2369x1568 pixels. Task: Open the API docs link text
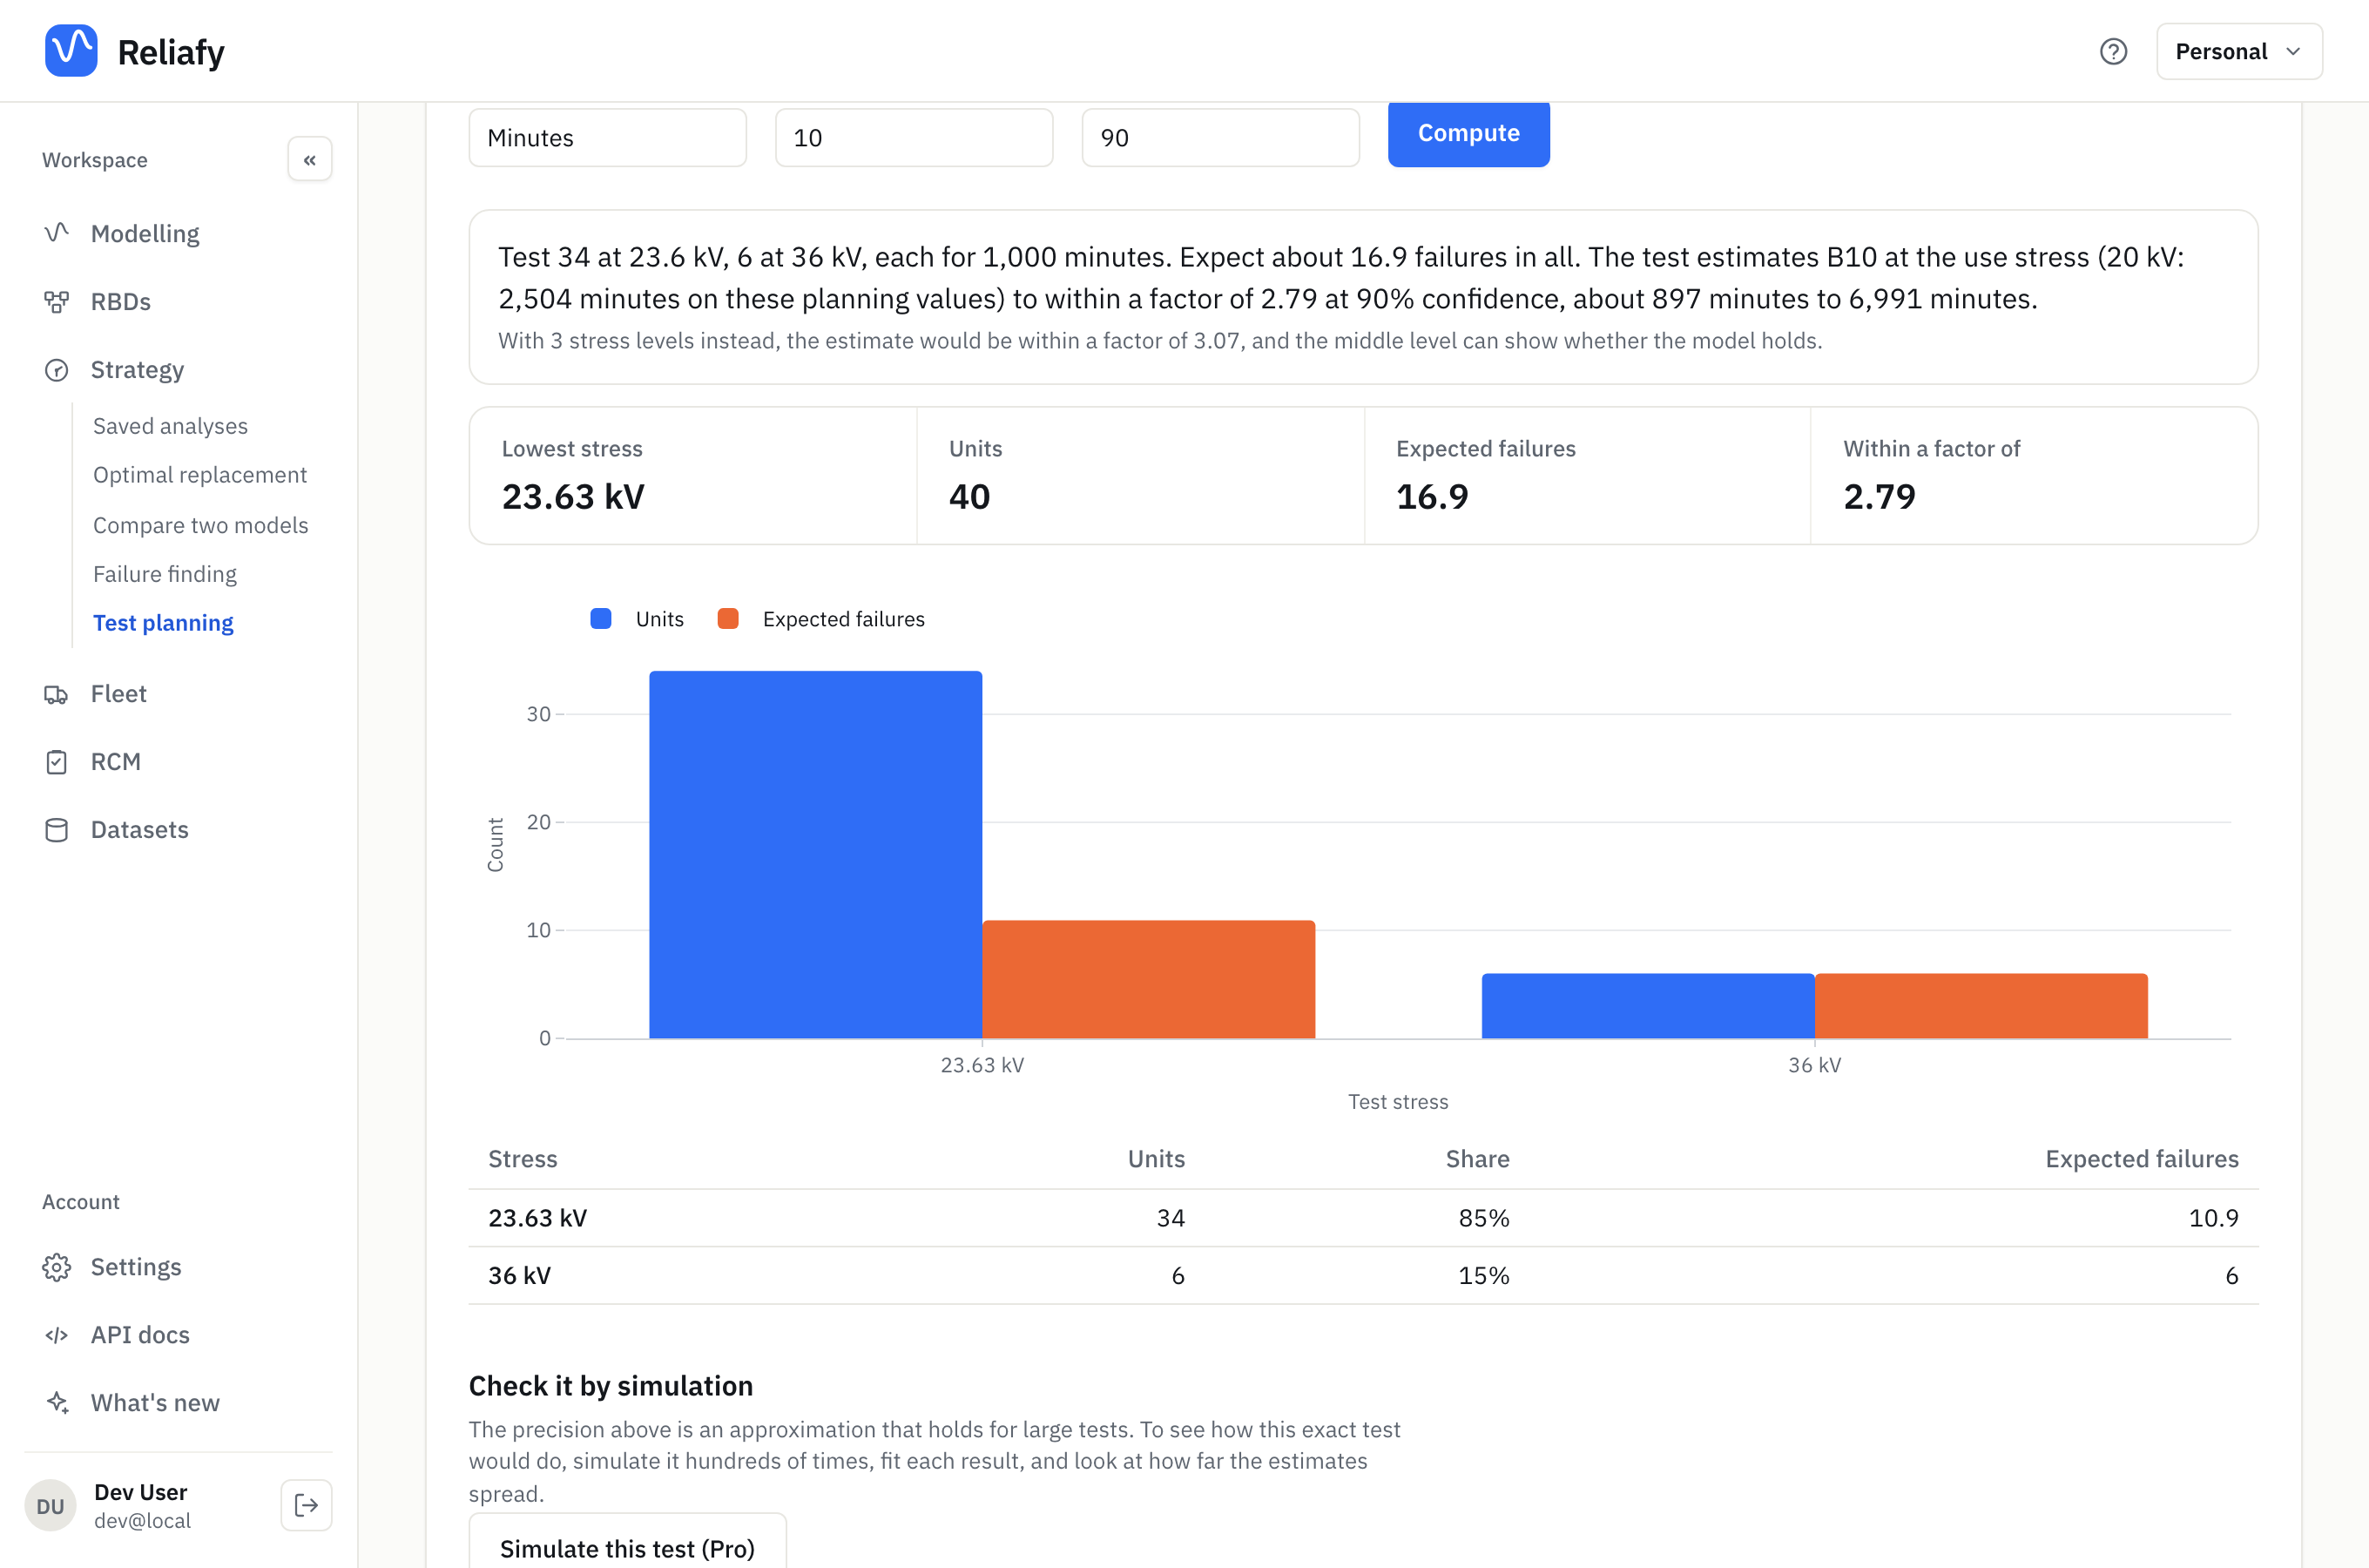pos(140,1335)
